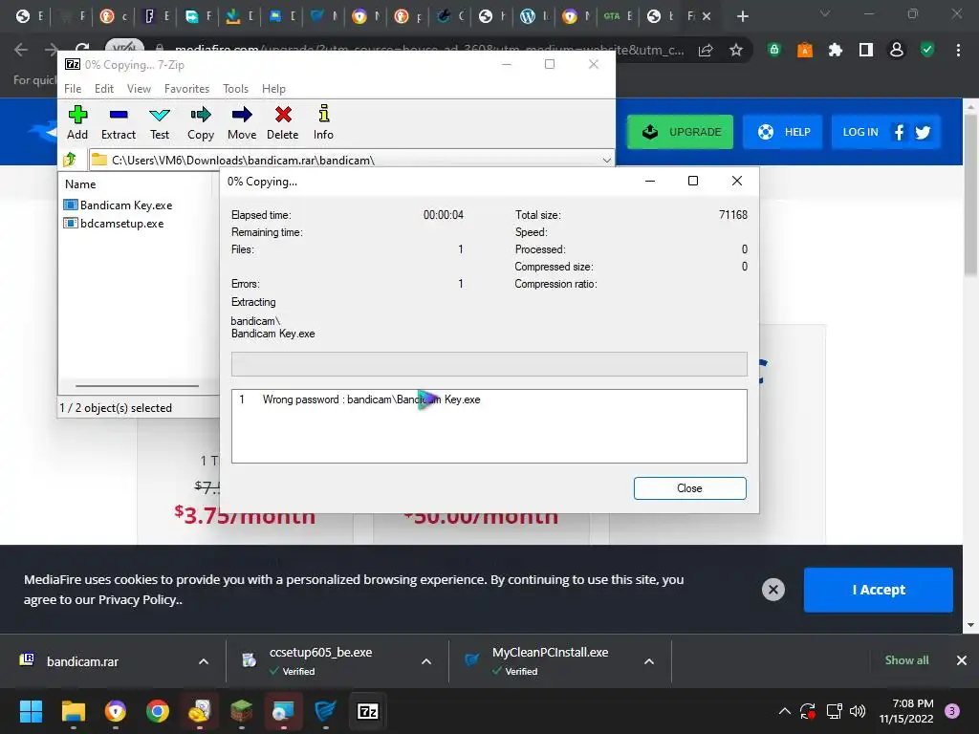
Task: Click the GTA tab in Chrome
Action: click(618, 16)
